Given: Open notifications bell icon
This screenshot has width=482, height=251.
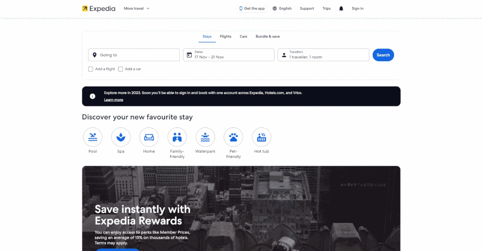Looking at the screenshot, I should 341,9.
